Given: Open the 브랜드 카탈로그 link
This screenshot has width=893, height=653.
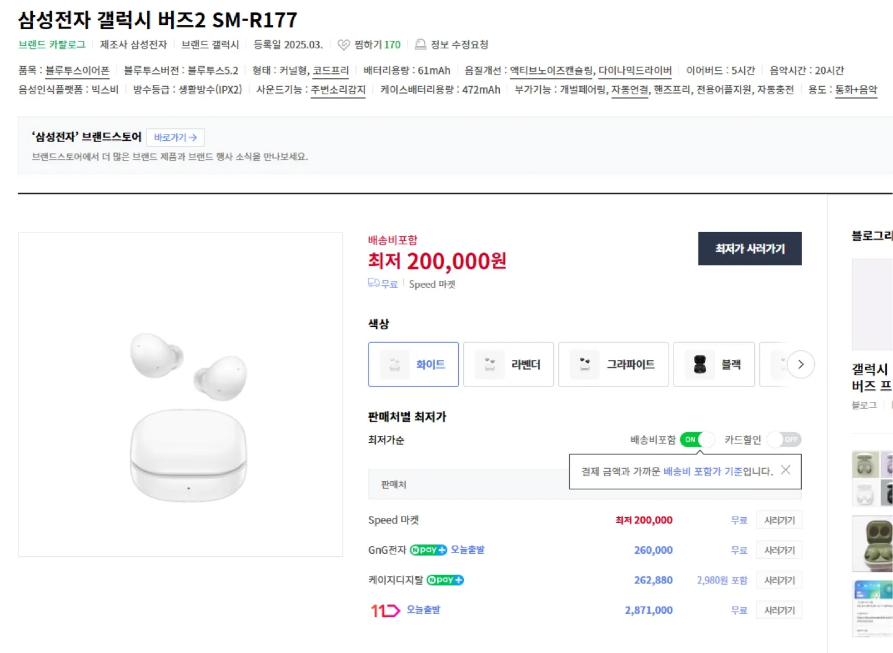Looking at the screenshot, I should [52, 45].
